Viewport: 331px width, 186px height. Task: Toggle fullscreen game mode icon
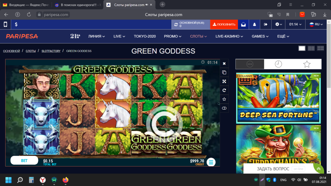224,81
